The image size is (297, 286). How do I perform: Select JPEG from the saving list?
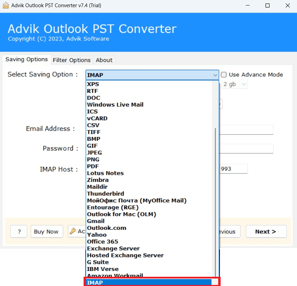point(149,153)
